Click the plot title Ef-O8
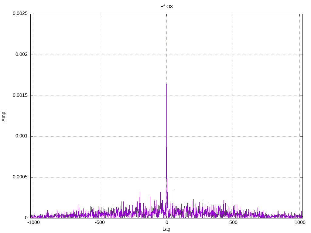Screen dimensions: 311x233 pyautogui.click(x=166, y=7)
